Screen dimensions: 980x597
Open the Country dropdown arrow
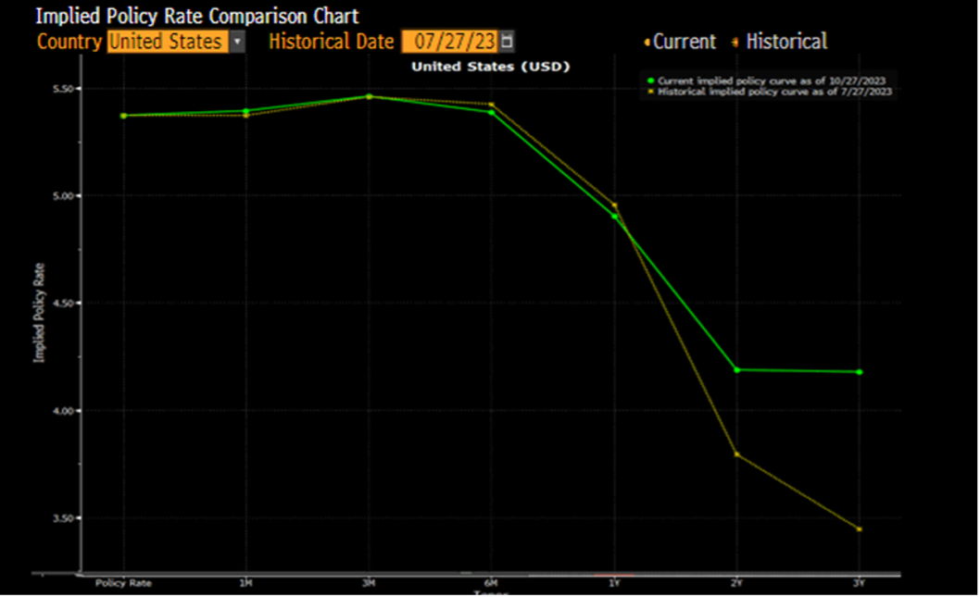click(237, 42)
